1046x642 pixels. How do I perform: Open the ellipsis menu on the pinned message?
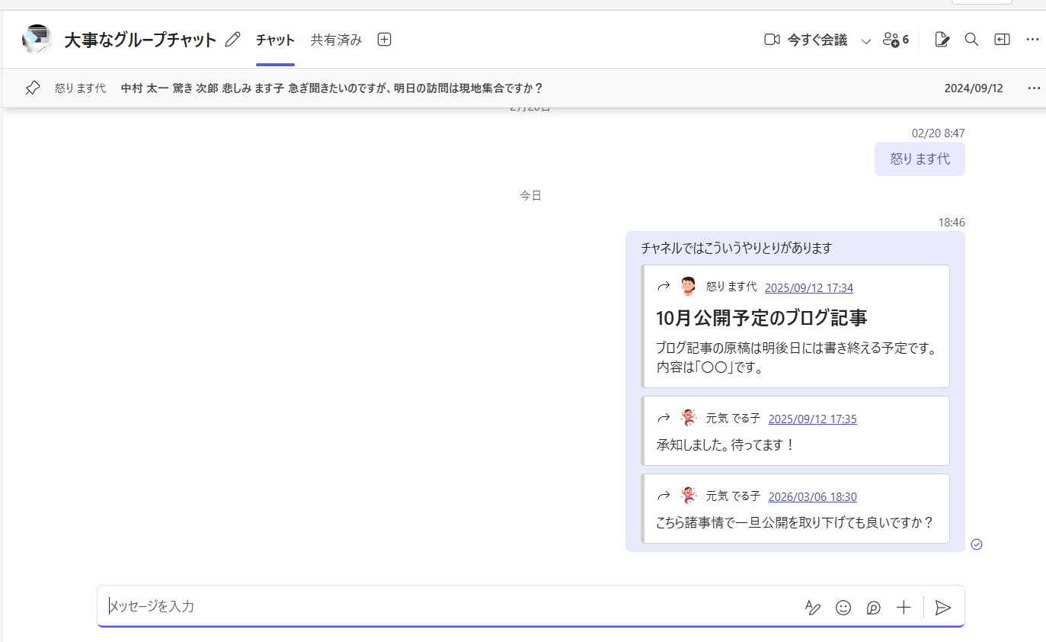[x=1034, y=88]
